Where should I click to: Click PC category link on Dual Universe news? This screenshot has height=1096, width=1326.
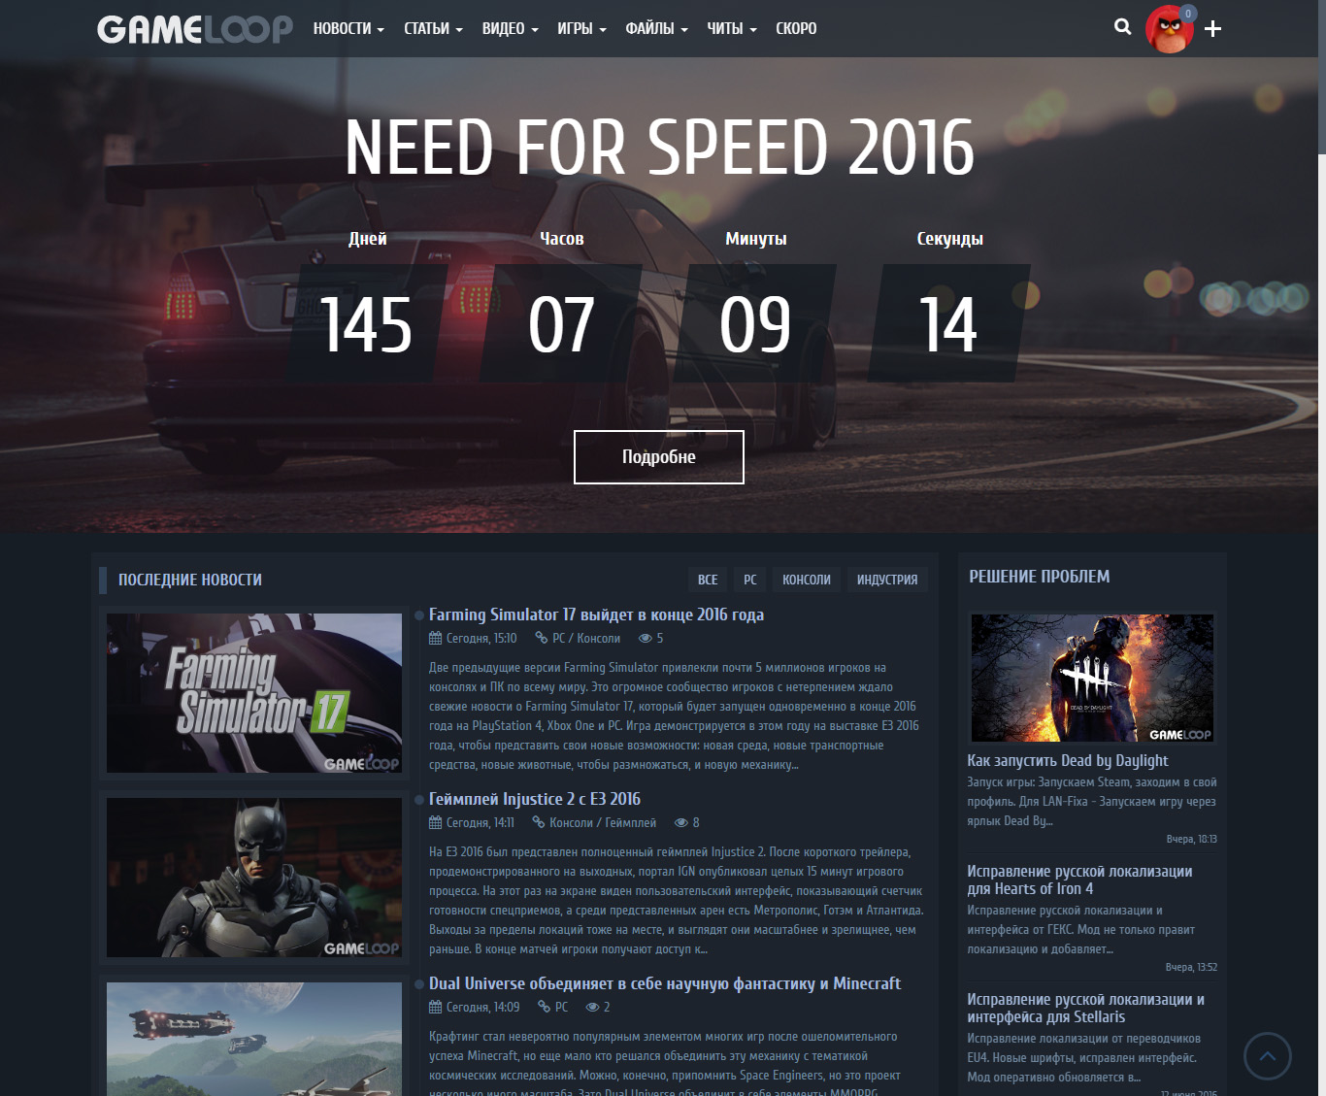click(562, 1007)
